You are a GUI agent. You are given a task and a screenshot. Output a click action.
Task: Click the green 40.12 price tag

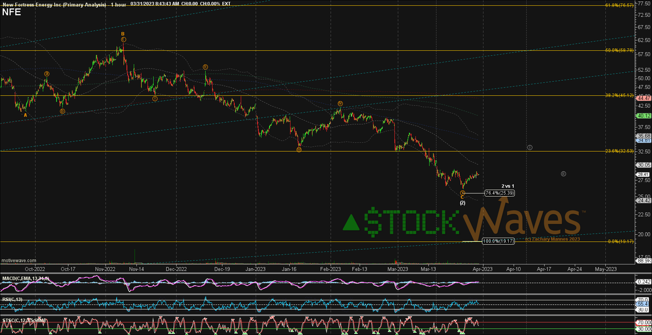click(644, 115)
